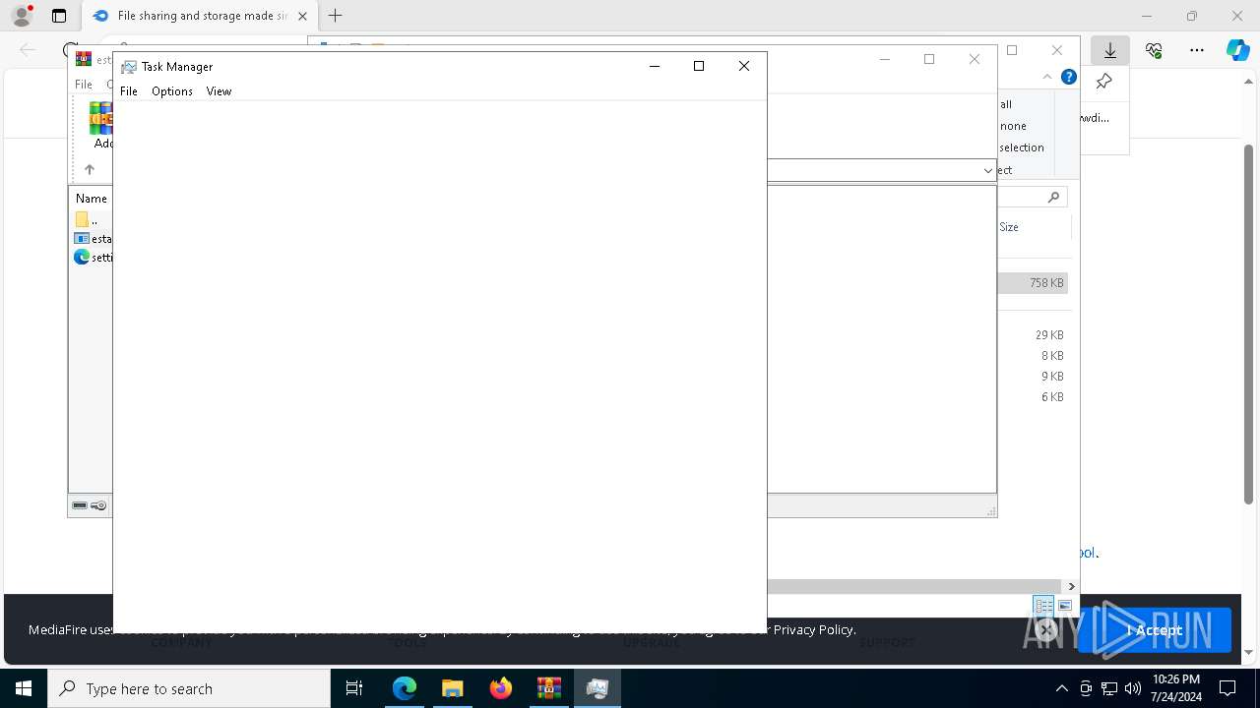1260x708 pixels.
Task: Open Edge settings and more menu
Action: pos(1197,50)
